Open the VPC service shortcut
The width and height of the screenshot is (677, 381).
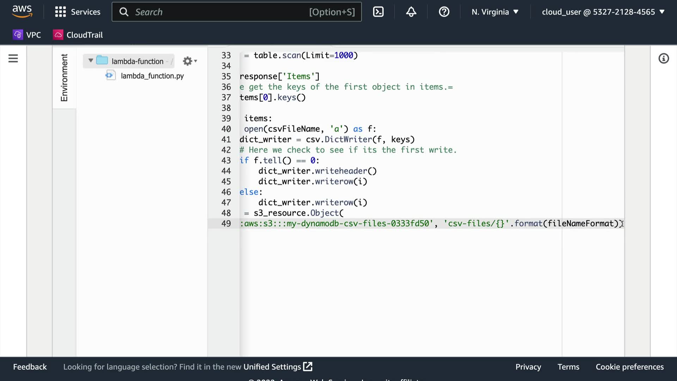tap(27, 35)
